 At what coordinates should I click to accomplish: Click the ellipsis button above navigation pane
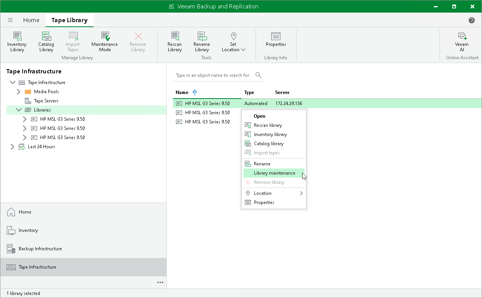(x=160, y=282)
